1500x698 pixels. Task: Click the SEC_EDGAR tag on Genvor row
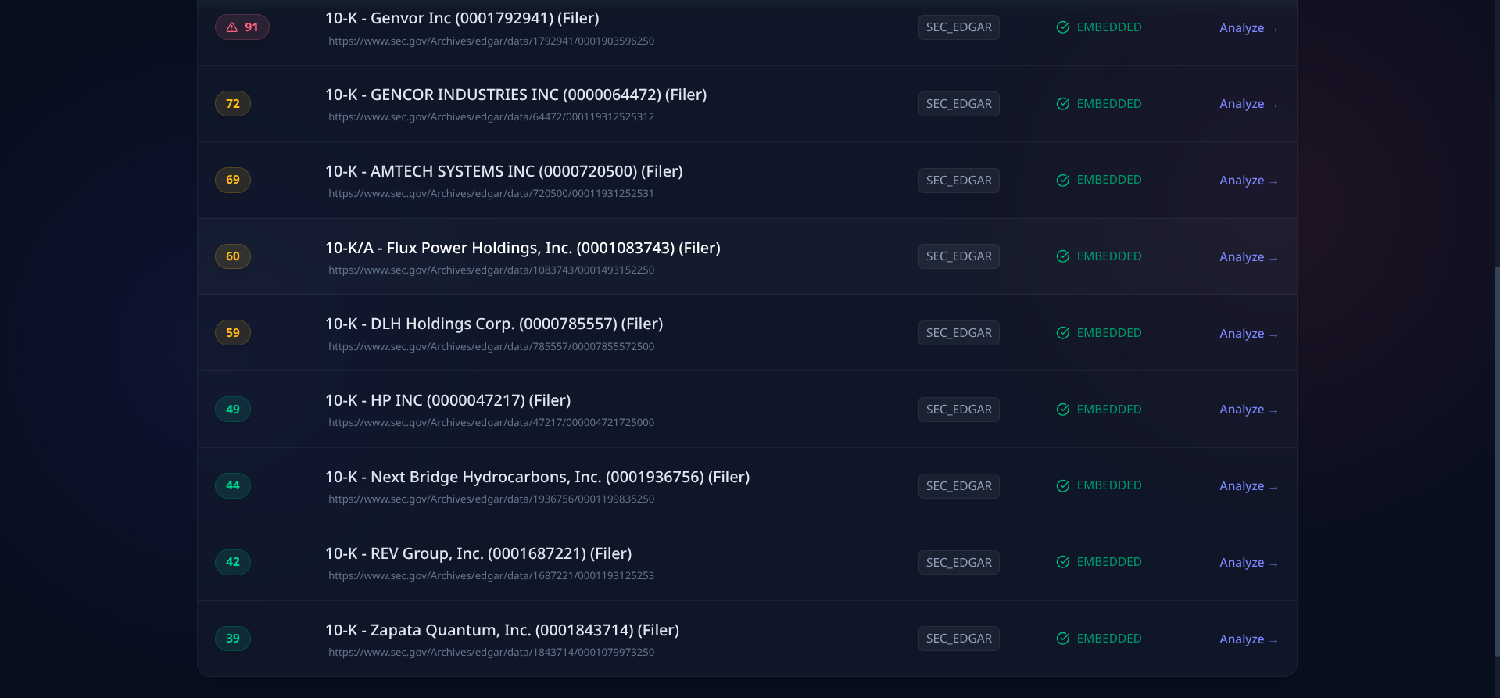[959, 27]
